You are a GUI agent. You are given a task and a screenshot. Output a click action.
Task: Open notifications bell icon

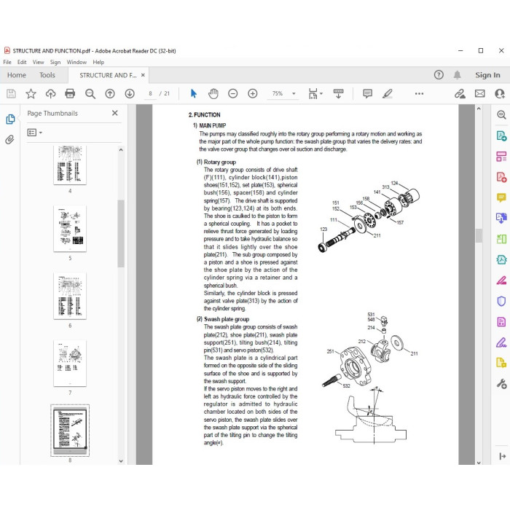coord(458,75)
